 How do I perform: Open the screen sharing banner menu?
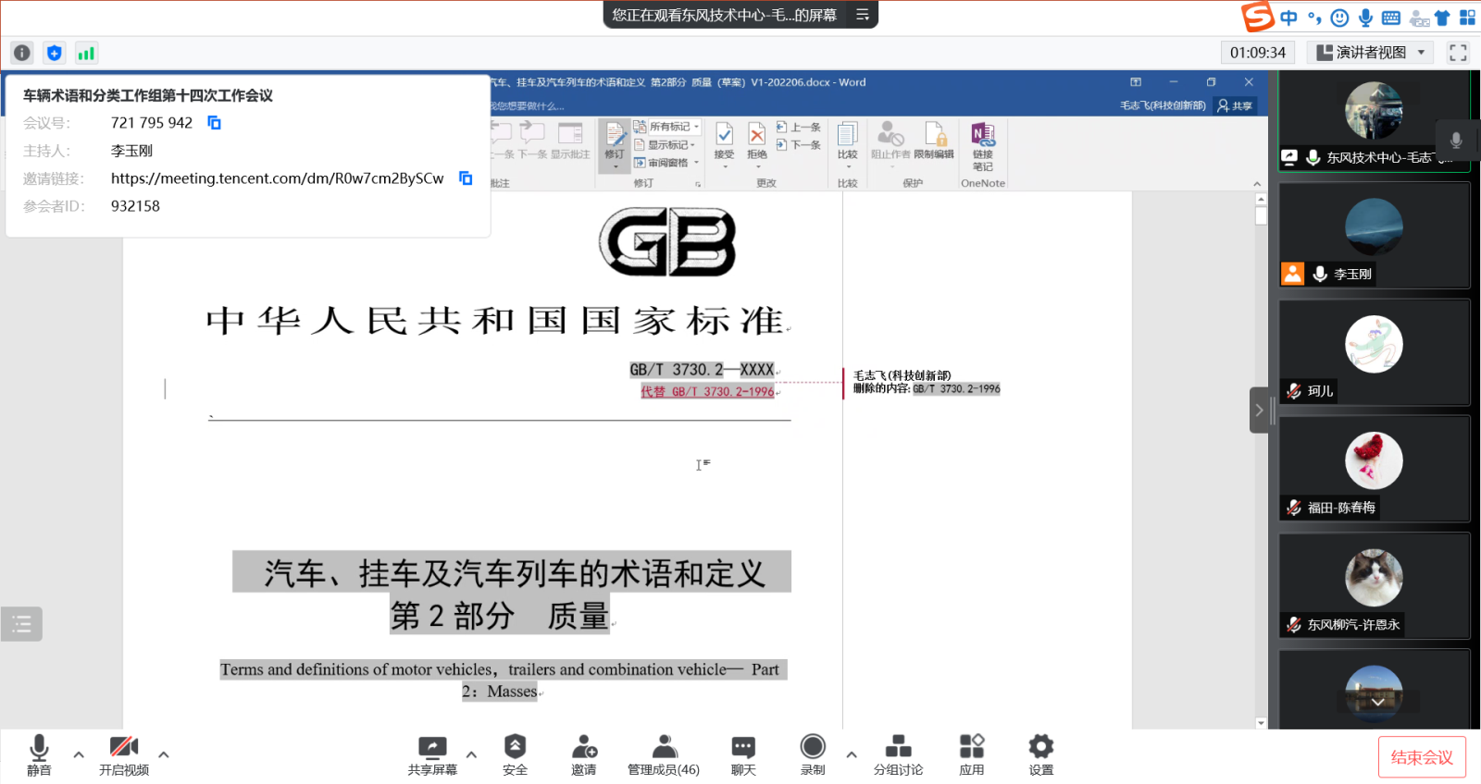pos(862,15)
